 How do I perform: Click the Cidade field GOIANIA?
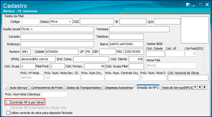pos(62,52)
